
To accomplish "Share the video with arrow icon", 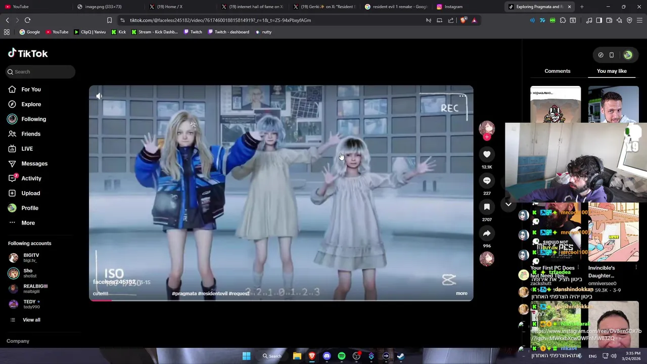I will [x=487, y=233].
